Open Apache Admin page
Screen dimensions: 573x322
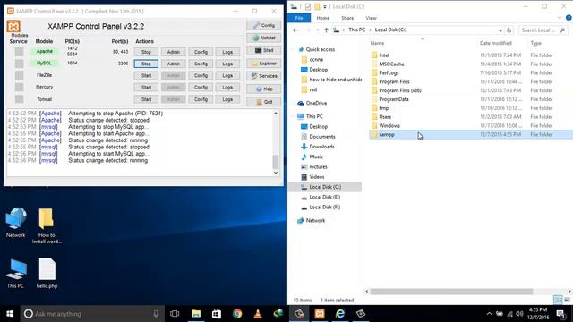173,52
